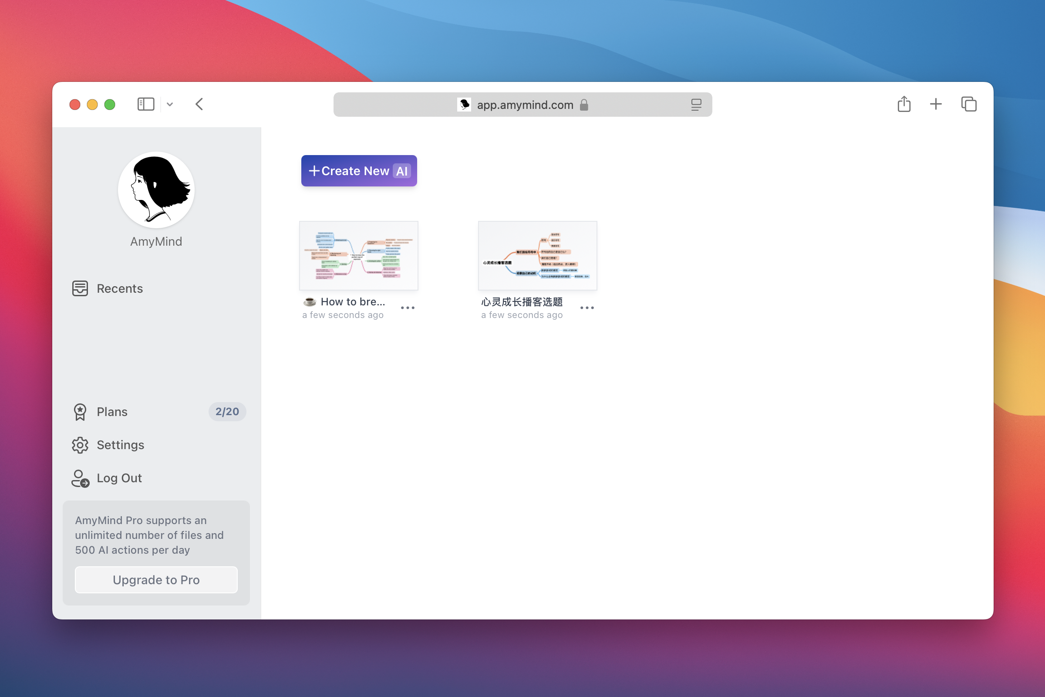
Task: Open a new tab with plus icon
Action: [x=936, y=104]
